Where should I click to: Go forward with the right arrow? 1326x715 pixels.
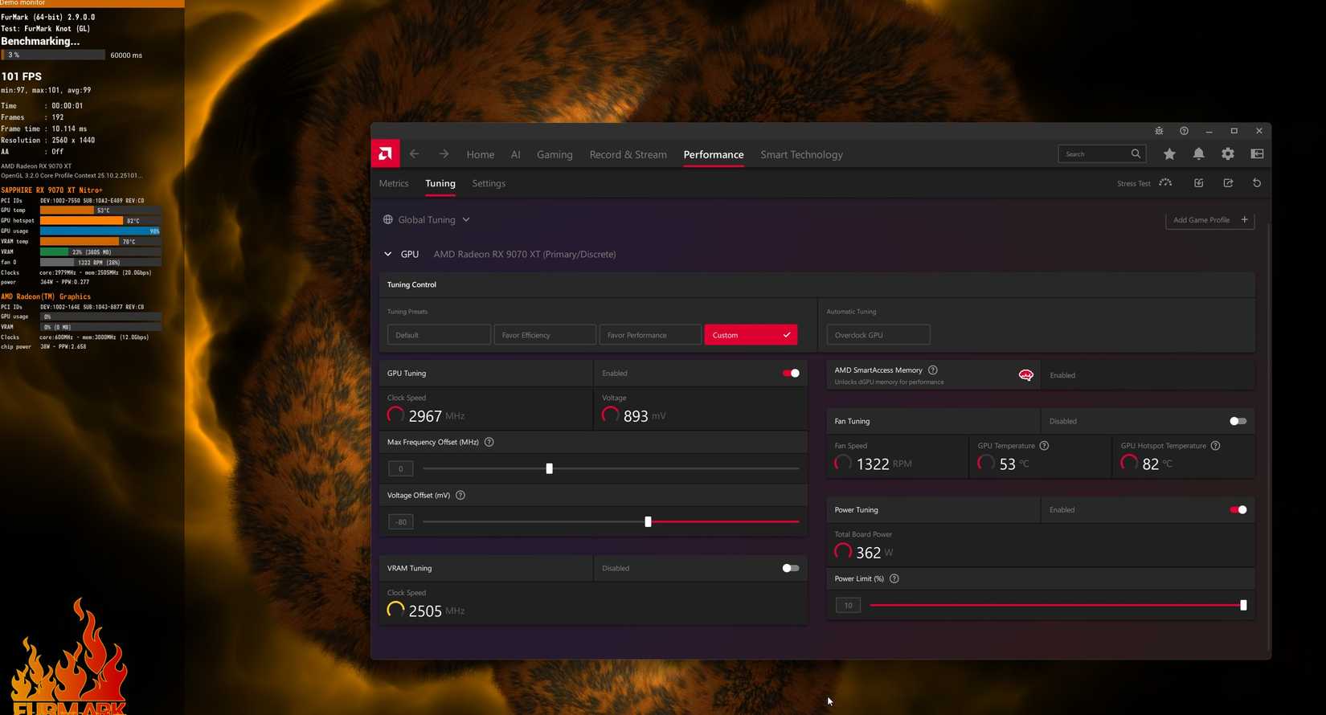coord(444,153)
